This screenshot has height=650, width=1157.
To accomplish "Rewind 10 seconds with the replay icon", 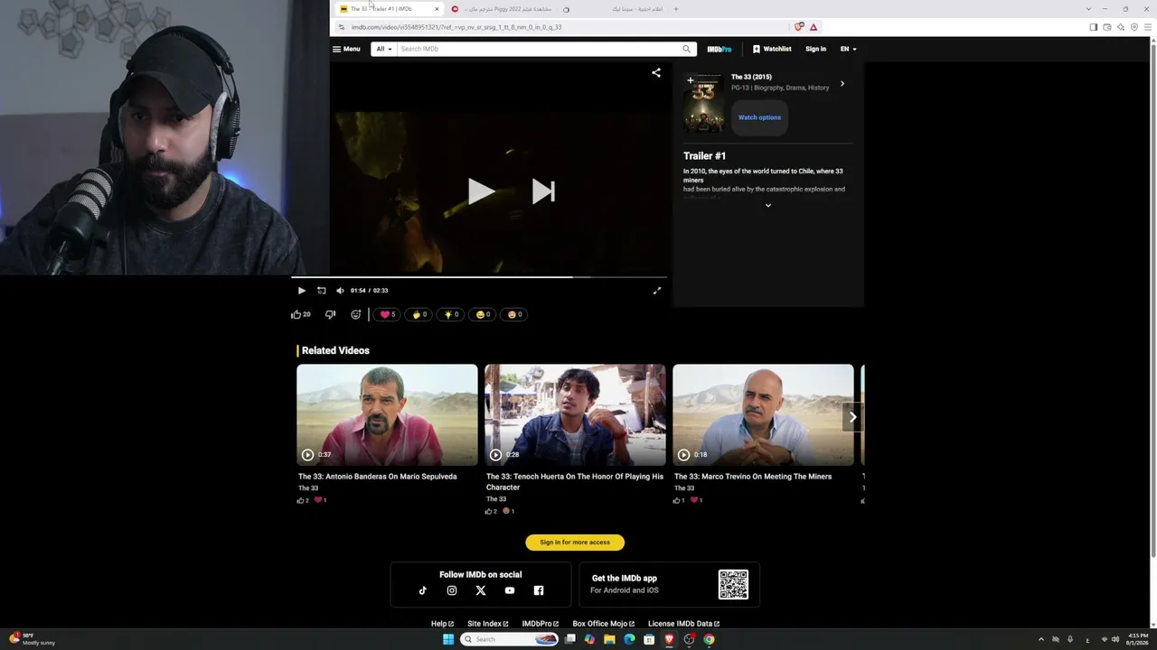I will (321, 291).
